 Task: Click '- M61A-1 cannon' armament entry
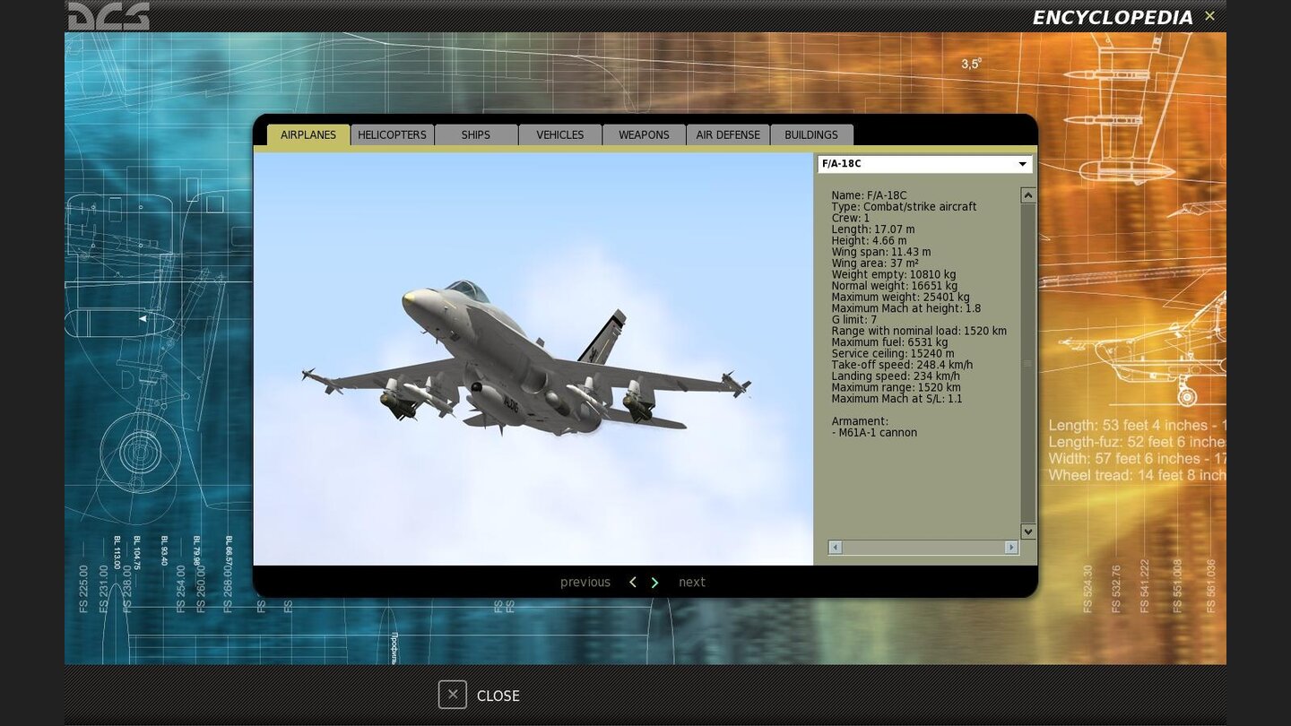[874, 433]
